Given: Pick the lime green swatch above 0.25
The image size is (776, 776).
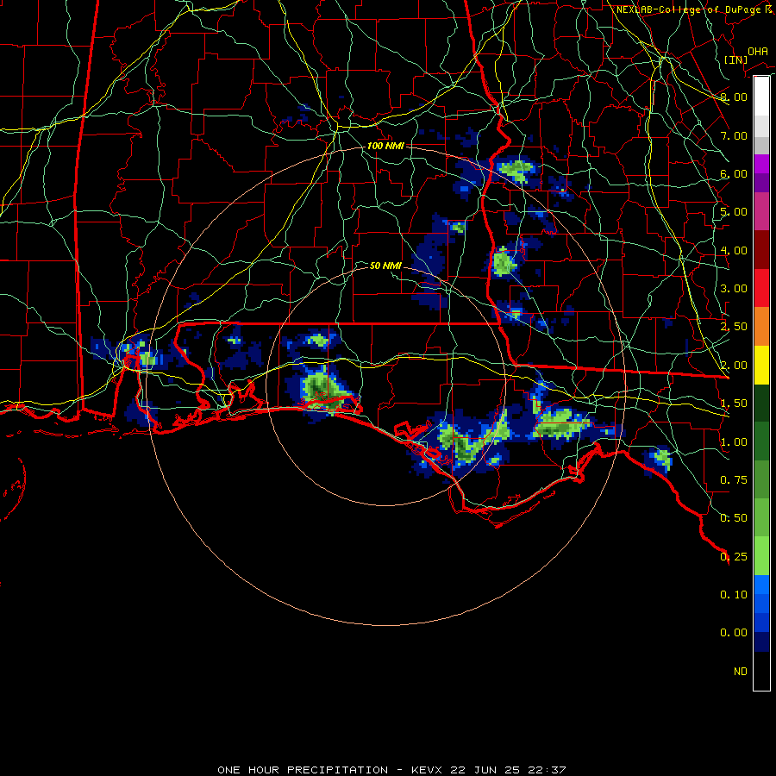Looking at the screenshot, I should click(761, 556).
